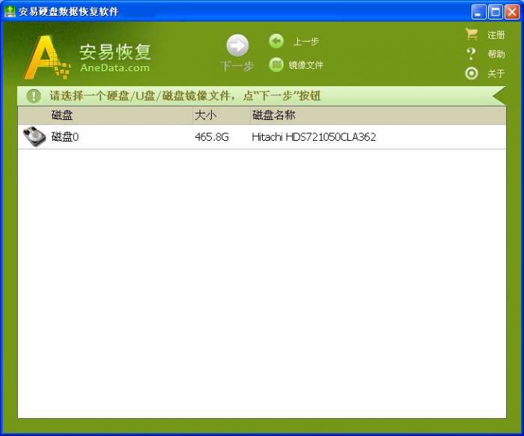The width and height of the screenshot is (524, 436).
Task: Open the 帮助 help link
Action: [x=496, y=54]
